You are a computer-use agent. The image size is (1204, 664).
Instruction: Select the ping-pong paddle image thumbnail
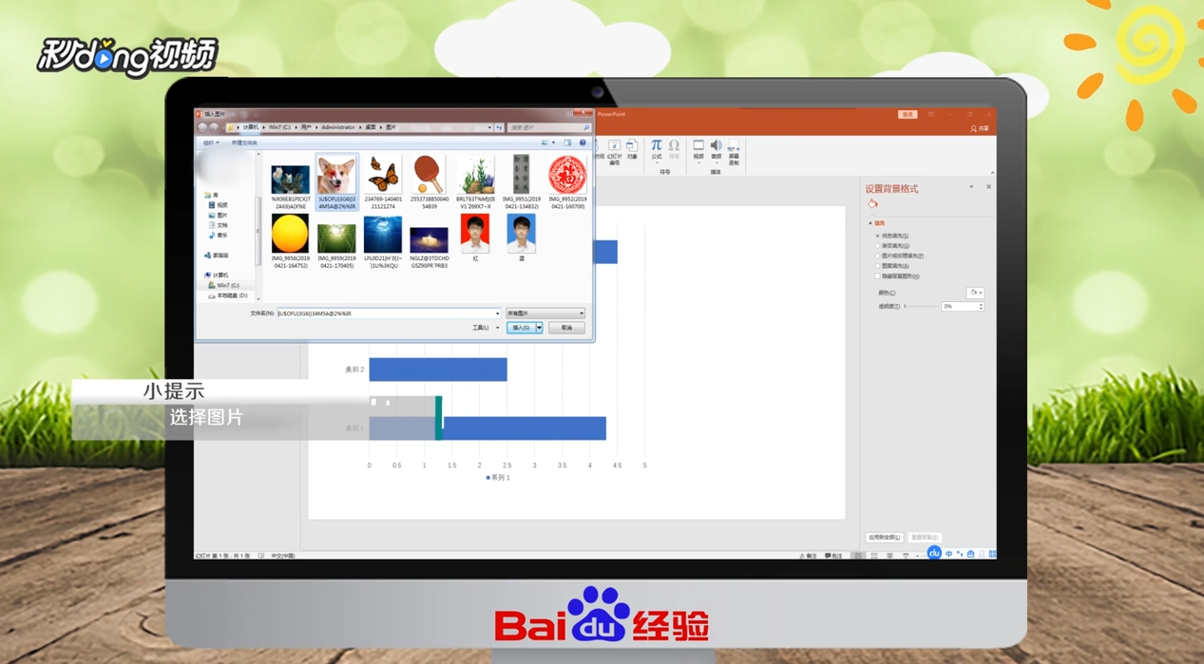coord(429,176)
